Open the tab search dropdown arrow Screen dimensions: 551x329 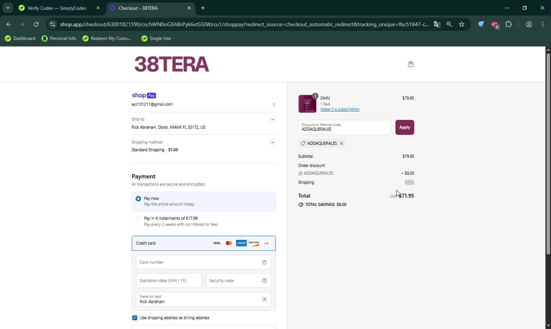[x=8, y=8]
